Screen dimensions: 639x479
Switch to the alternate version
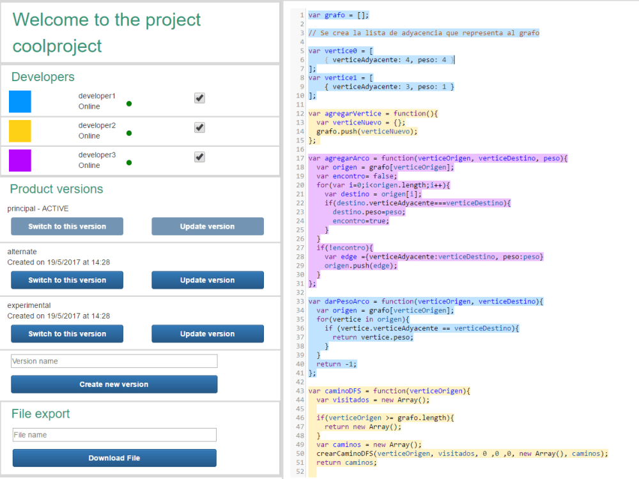click(67, 280)
